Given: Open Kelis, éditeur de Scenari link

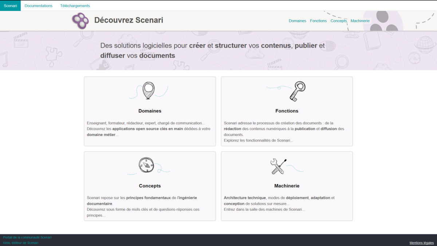Looking at the screenshot, I should [x=21, y=243].
